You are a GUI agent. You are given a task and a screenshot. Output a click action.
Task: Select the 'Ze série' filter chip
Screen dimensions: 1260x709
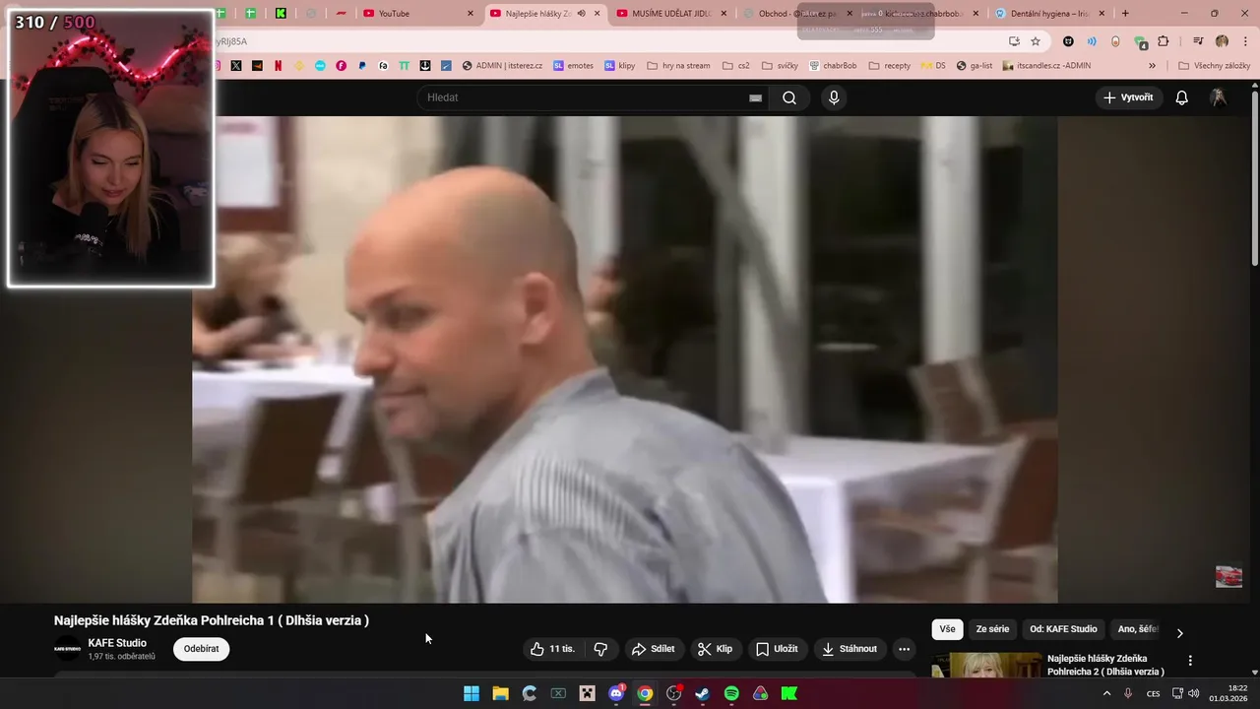point(992,629)
